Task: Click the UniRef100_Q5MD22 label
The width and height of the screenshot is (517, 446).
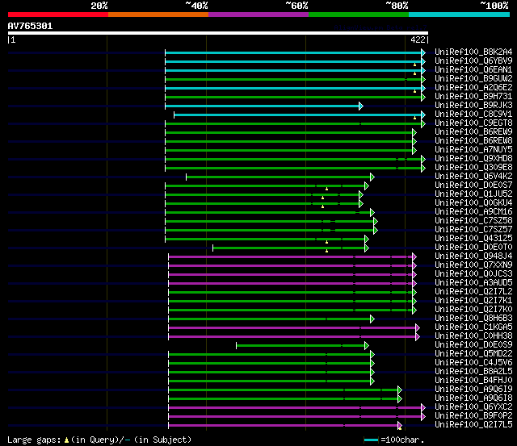Action: [x=473, y=354]
